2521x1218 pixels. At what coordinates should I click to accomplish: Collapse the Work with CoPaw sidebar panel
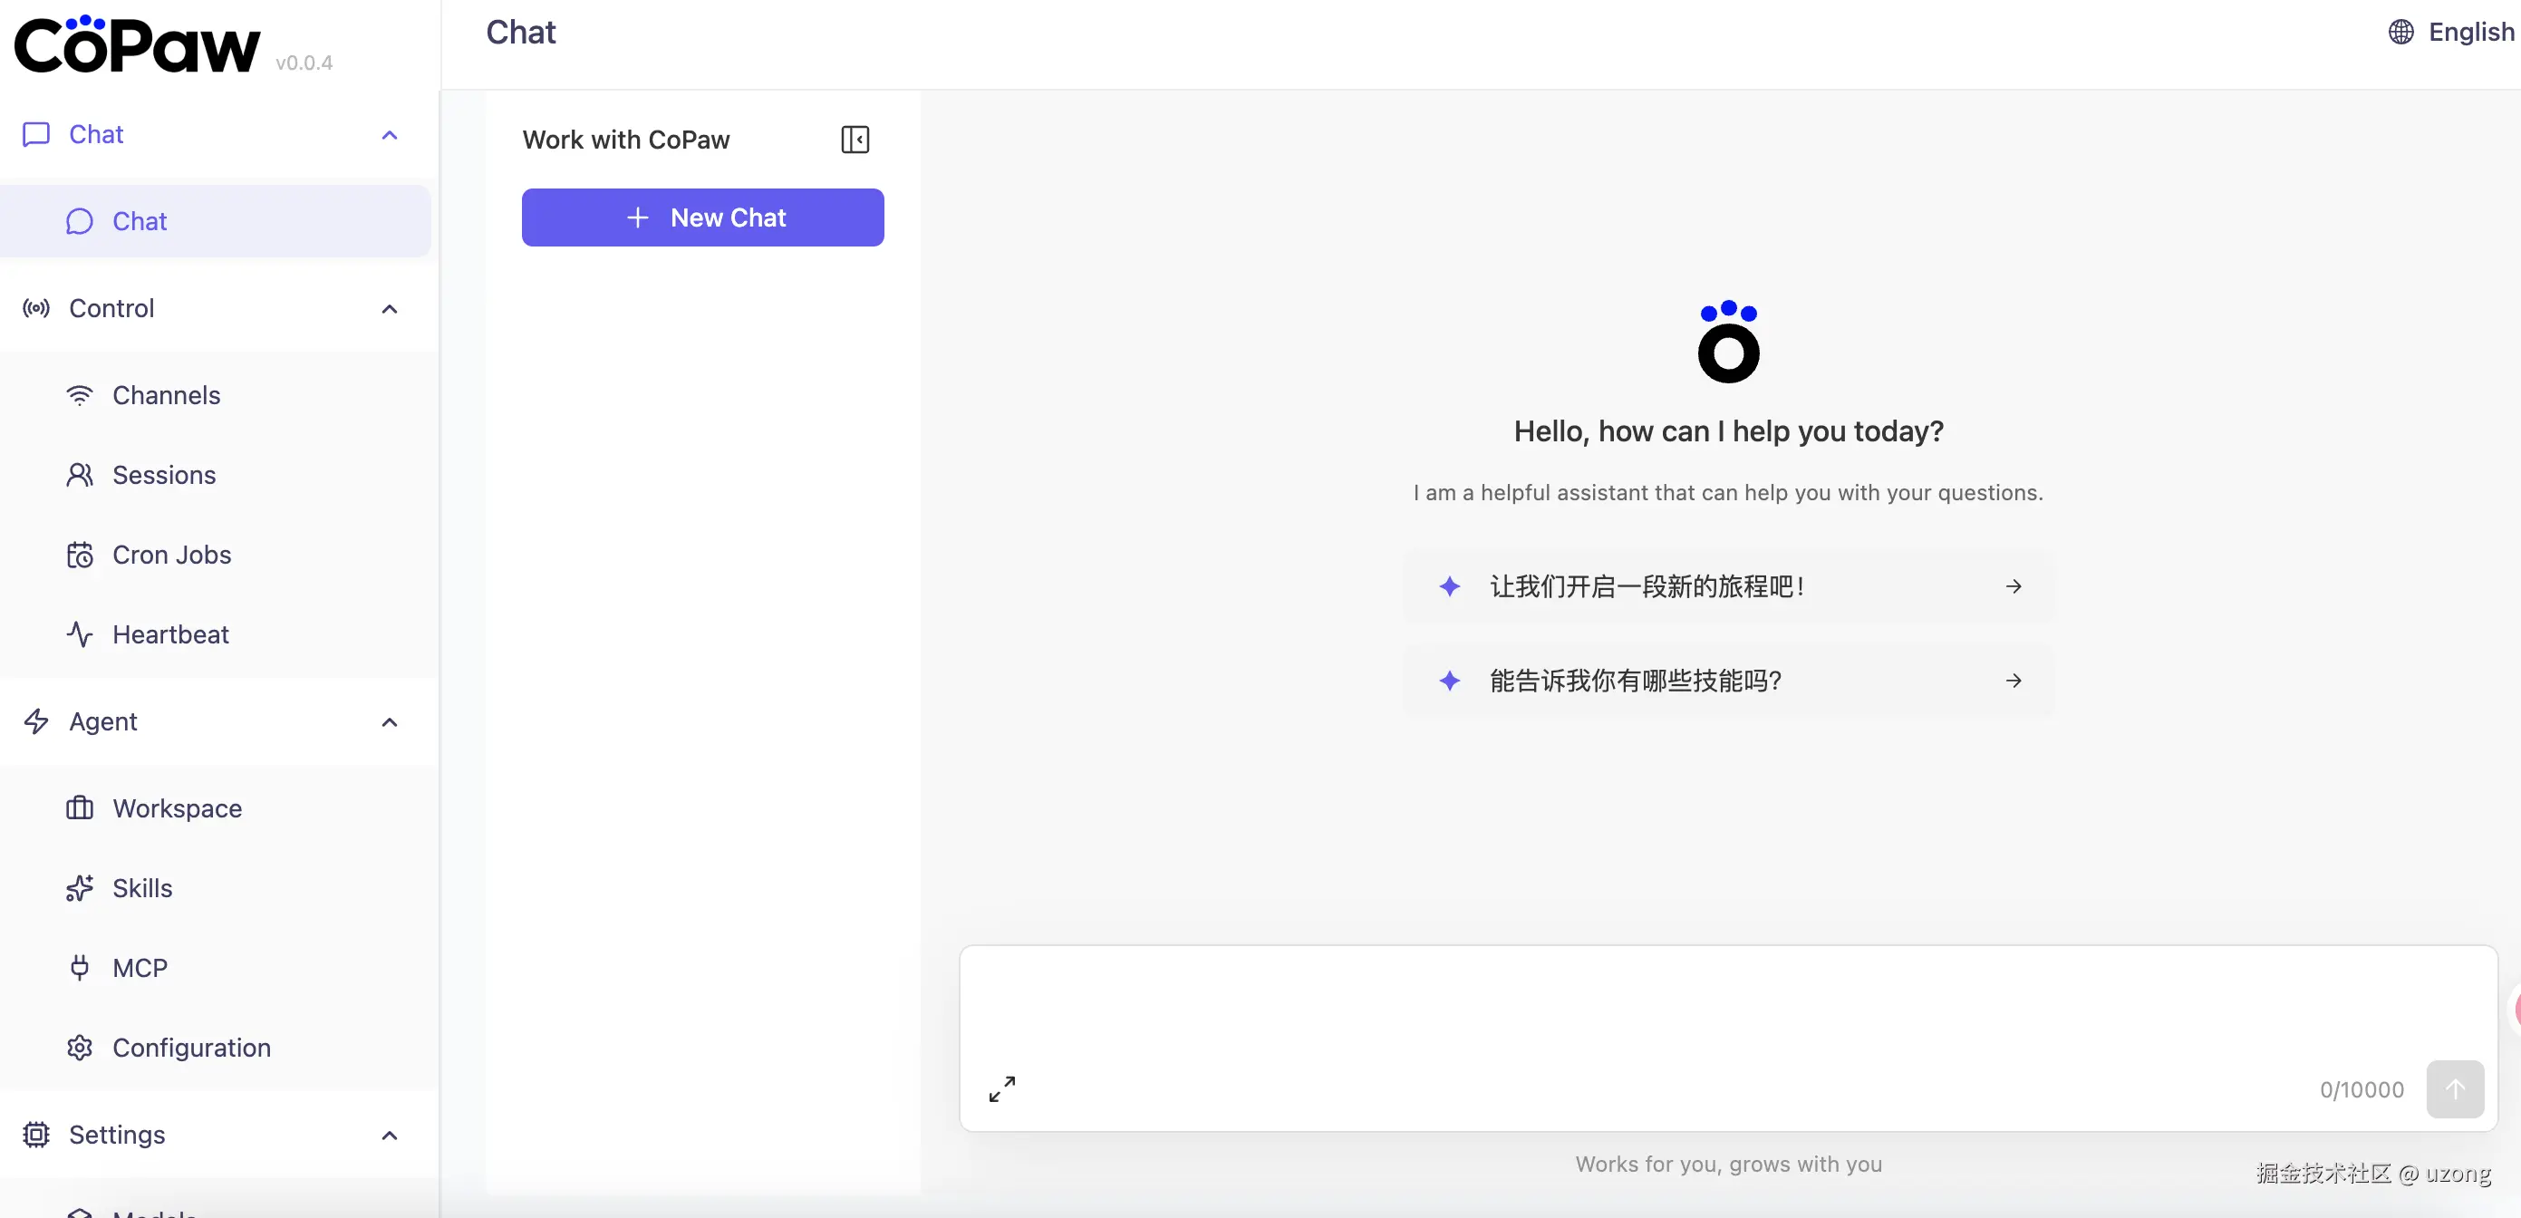pos(855,139)
